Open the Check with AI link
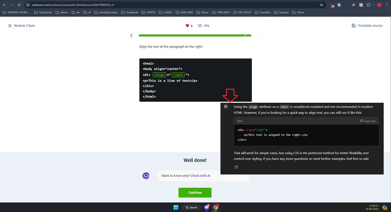Image resolution: width=391 pixels, height=212 pixels. (200, 175)
